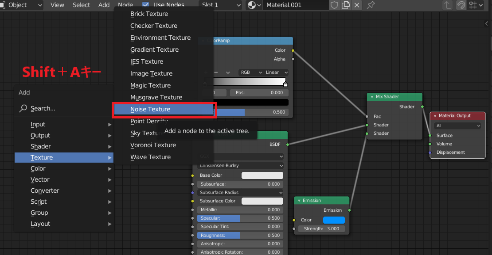The height and width of the screenshot is (255, 492).
Task: Expand the Subsurface Radius dropdown
Action: pos(240,192)
